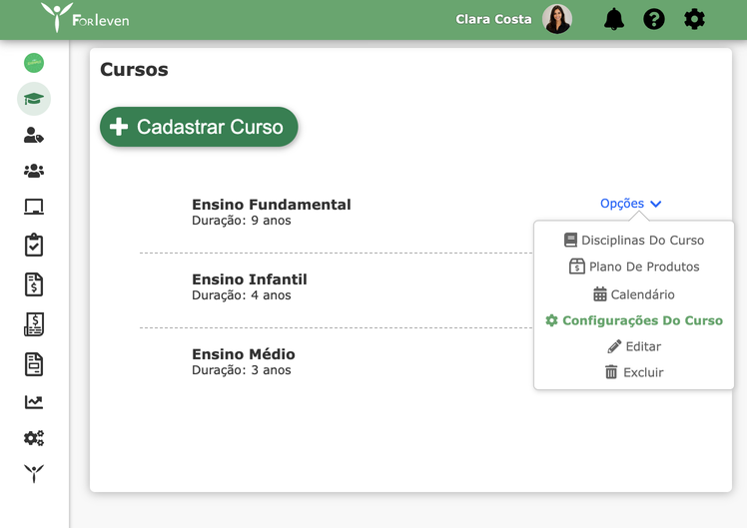Open the dollar document sidebar icon
747x528 pixels.
[34, 284]
